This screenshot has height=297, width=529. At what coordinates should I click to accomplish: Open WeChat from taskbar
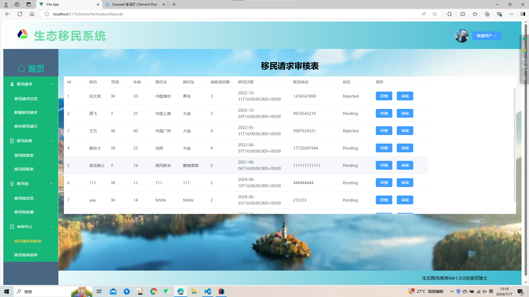tap(167, 291)
